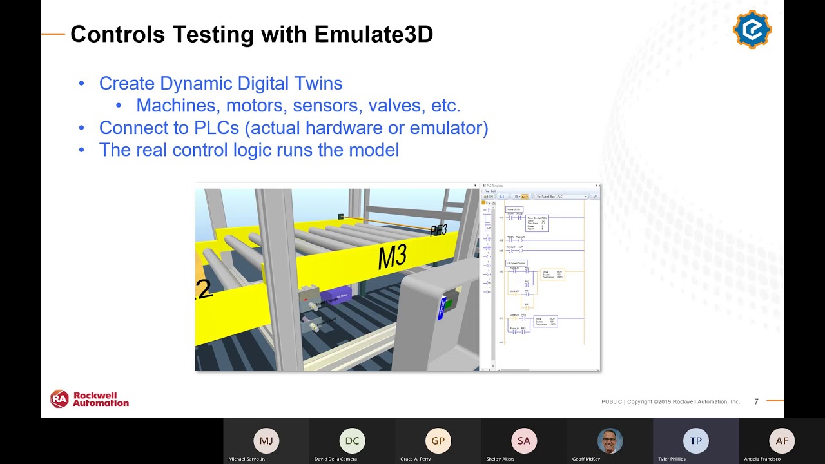Click the PLC ladder horizontal scrollbar
Screen dimensions: 825x464
[548, 370]
